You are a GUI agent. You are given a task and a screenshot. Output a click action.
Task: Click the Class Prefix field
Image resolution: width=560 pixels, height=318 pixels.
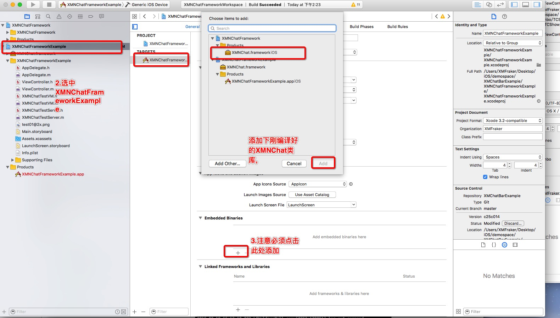pos(513,137)
